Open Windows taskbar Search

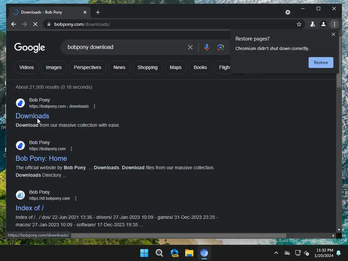point(159,253)
